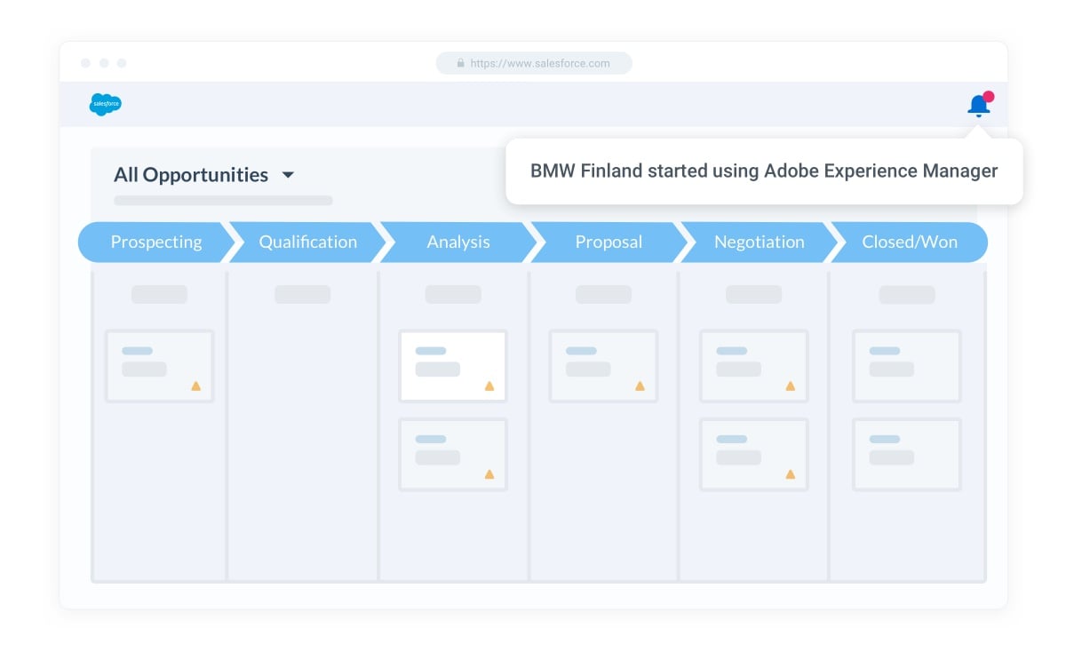The image size is (1066, 652).
Task: Click warning triangle on highlighted Analysis card
Action: click(489, 386)
